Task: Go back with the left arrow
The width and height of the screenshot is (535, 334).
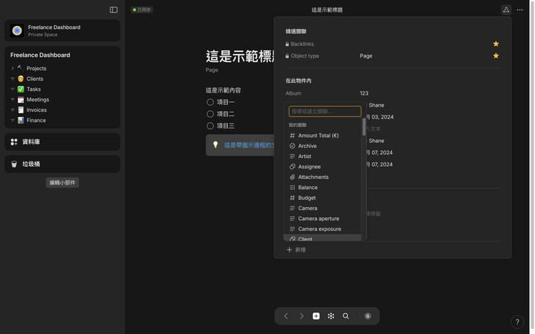Action: pyautogui.click(x=286, y=316)
